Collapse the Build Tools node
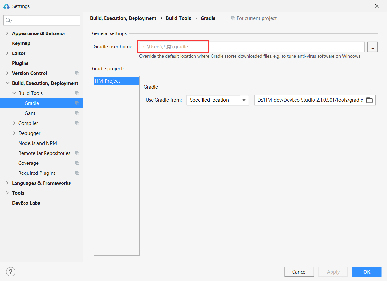This screenshot has height=281, width=387. (x=14, y=93)
